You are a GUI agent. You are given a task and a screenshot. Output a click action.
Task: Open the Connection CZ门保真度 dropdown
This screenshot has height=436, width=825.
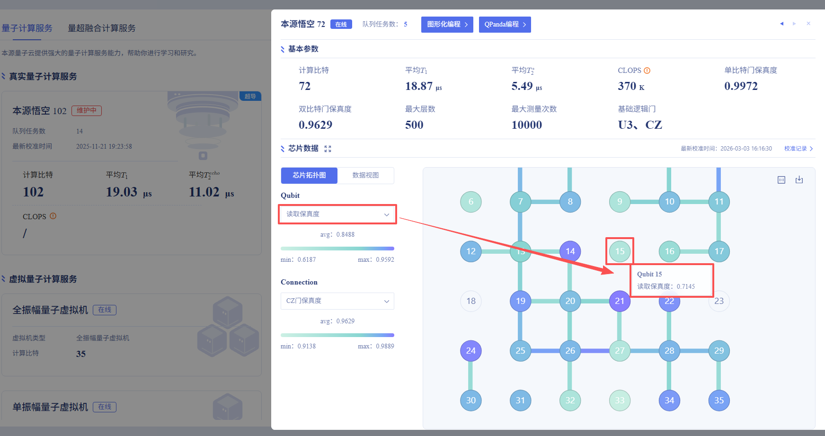[337, 301]
